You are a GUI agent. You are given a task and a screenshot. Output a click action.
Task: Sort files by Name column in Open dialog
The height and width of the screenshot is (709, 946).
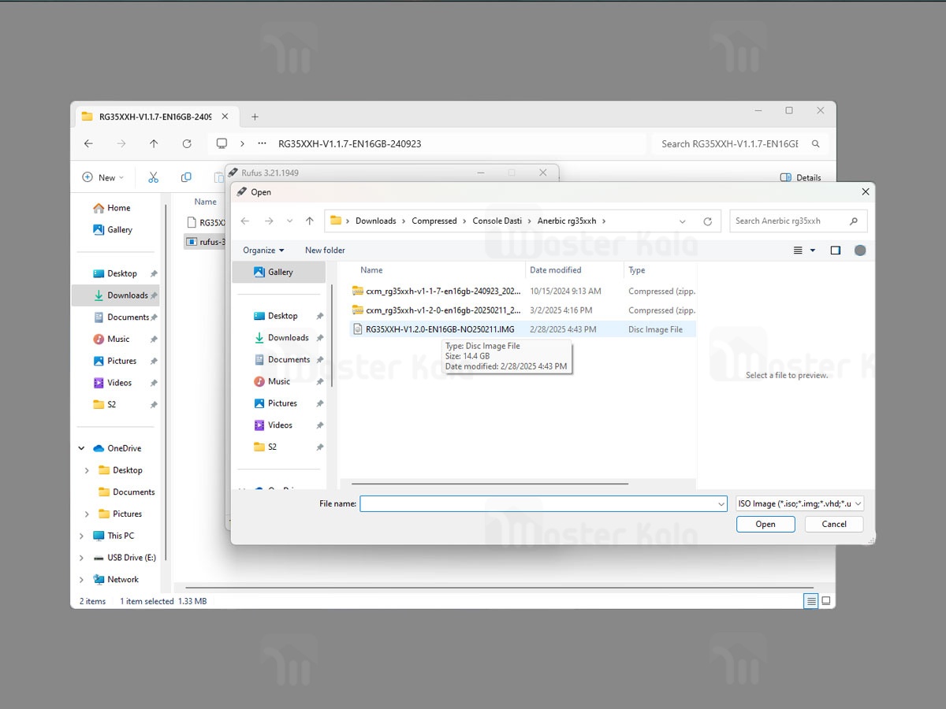pyautogui.click(x=371, y=270)
